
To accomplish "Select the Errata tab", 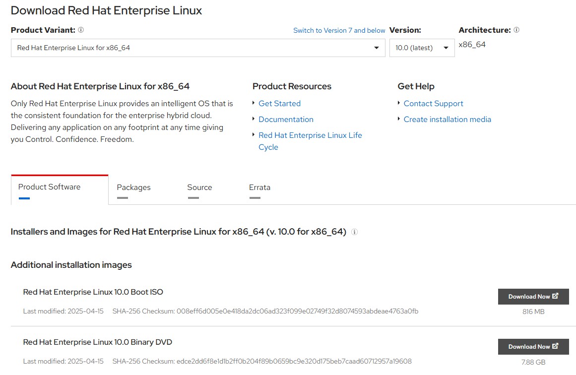I will point(259,187).
